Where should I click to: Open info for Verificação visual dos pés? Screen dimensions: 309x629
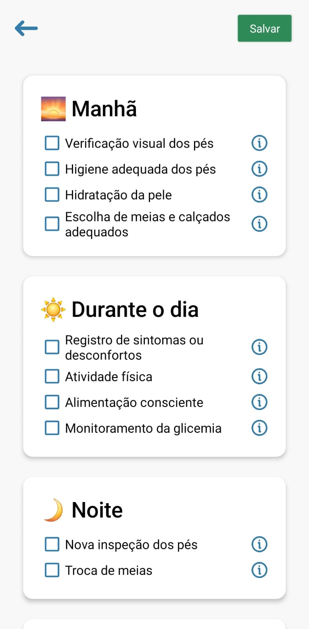(x=259, y=143)
